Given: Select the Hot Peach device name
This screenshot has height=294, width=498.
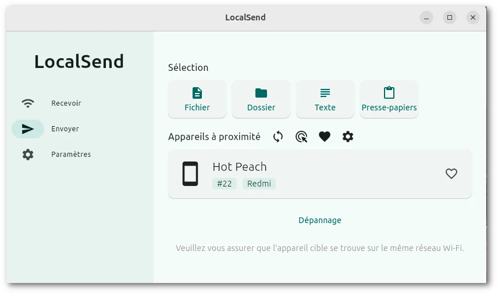Looking at the screenshot, I should [240, 167].
